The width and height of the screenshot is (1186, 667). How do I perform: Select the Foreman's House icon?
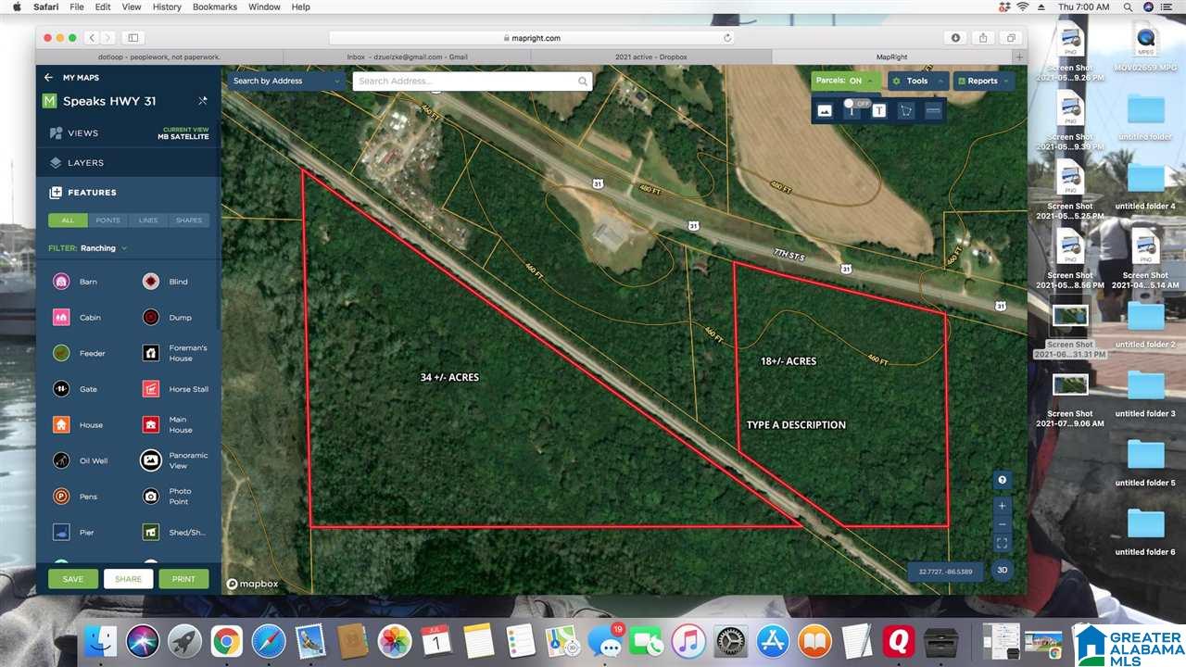150,353
